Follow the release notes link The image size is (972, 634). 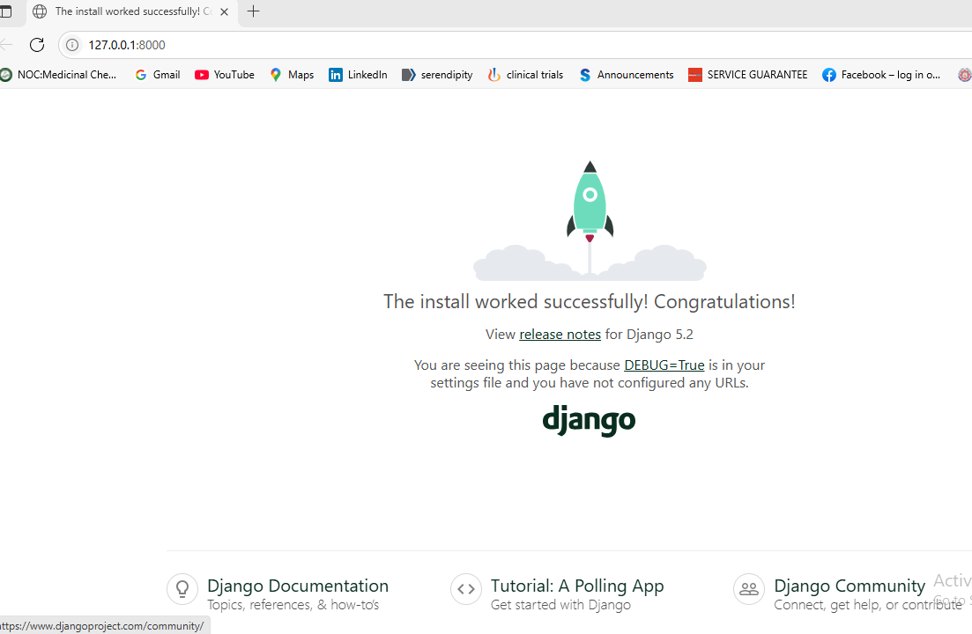[x=560, y=335]
